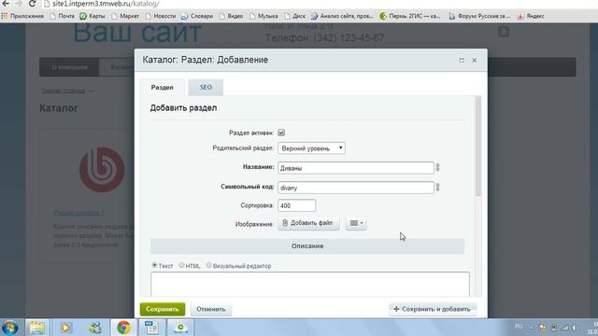Open the media player taskbar icon
The height and width of the screenshot is (336, 598).
click(65, 328)
